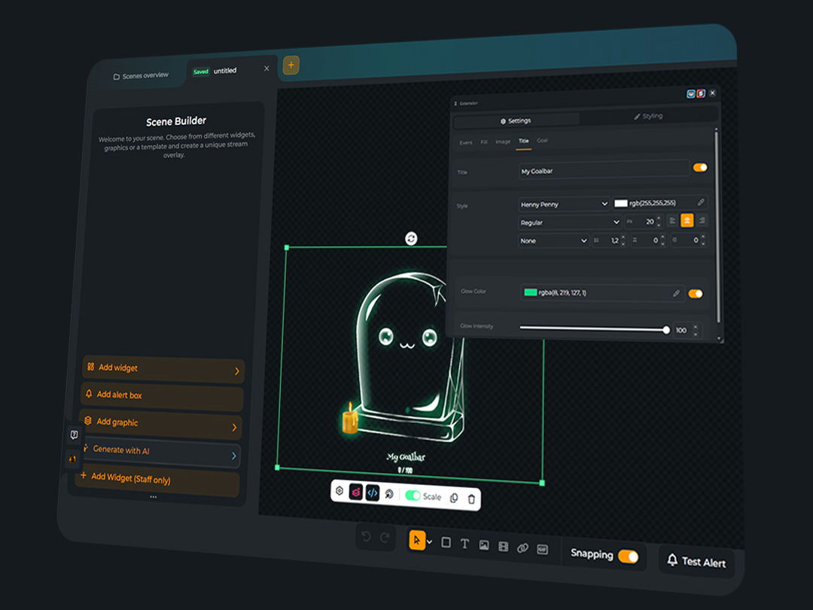The width and height of the screenshot is (813, 610).
Task: Click the rotate handle above the widget
Action: (x=411, y=239)
